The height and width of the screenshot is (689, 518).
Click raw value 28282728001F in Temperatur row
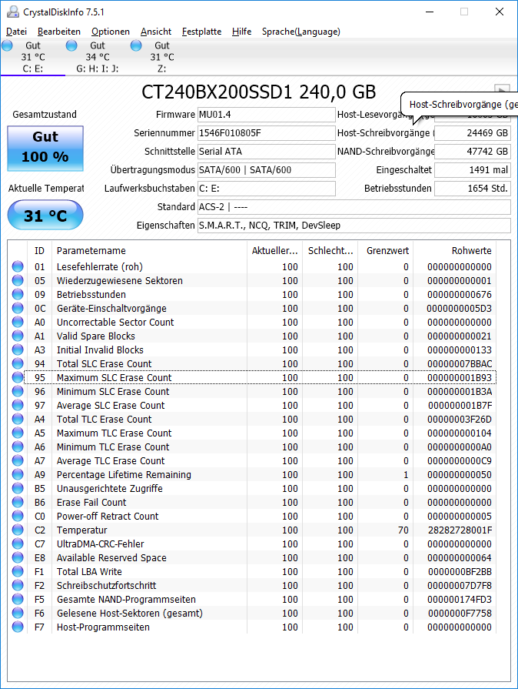460,530
